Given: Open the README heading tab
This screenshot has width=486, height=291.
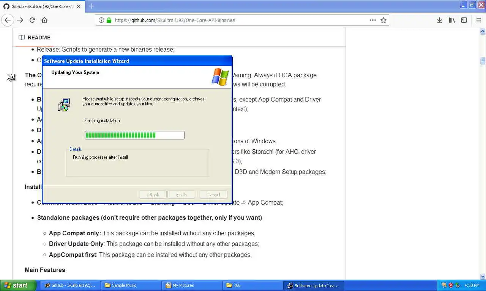Looking at the screenshot, I should click(x=35, y=38).
